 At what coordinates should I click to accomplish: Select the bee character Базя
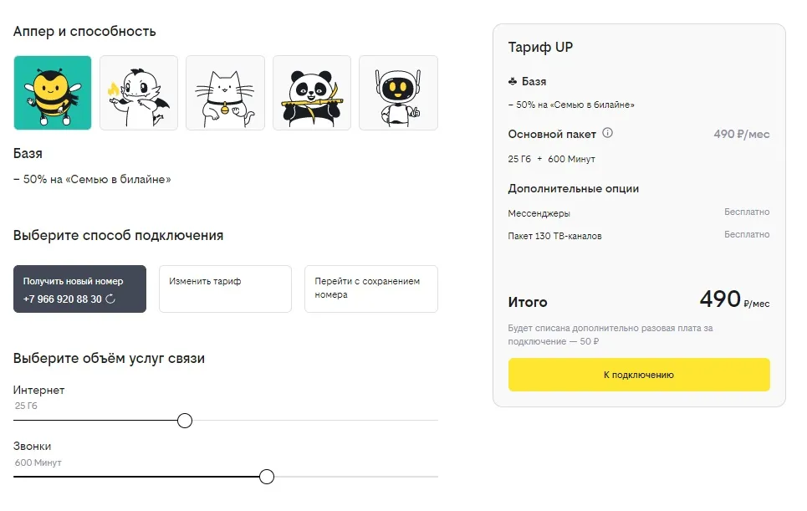coord(53,93)
